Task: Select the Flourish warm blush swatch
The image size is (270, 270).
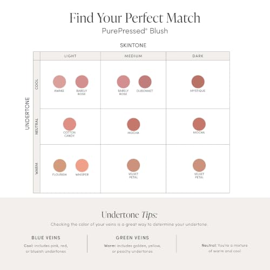Action: coord(60,165)
